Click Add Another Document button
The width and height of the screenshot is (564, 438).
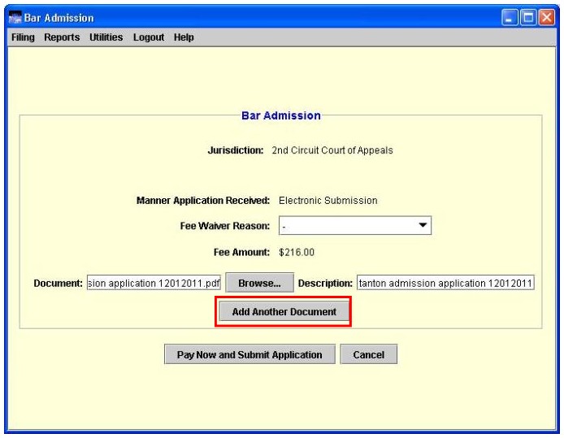click(284, 311)
